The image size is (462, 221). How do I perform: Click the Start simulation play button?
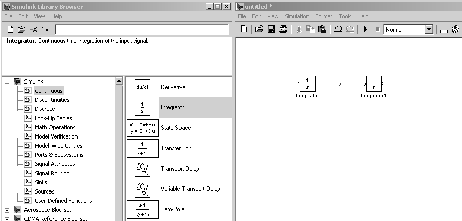(x=366, y=30)
